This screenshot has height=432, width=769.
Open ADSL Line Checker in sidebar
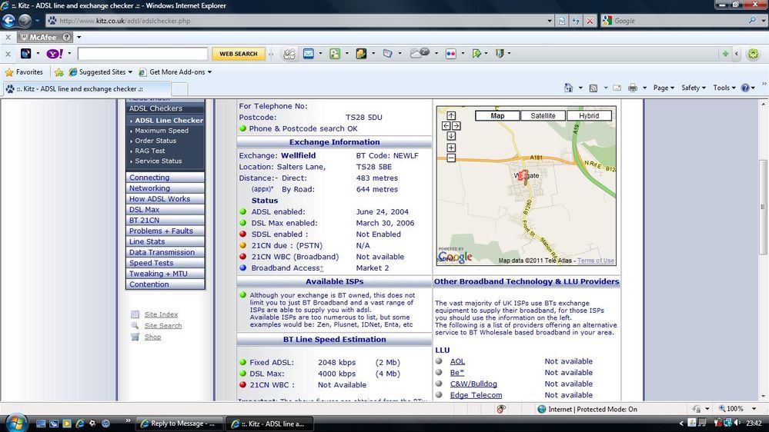(x=169, y=120)
